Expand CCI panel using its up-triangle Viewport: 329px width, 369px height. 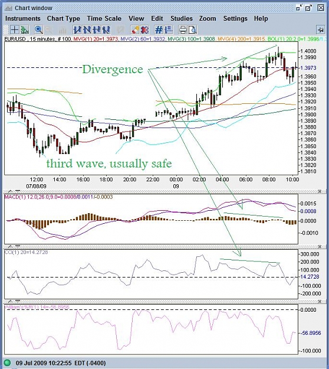pyautogui.click(x=11, y=247)
